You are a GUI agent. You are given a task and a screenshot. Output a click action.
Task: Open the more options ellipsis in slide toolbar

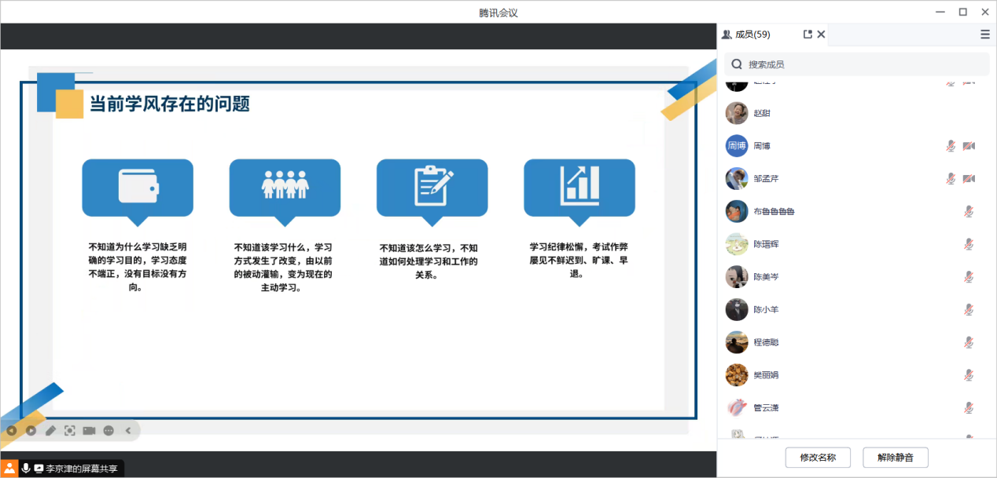pos(109,430)
